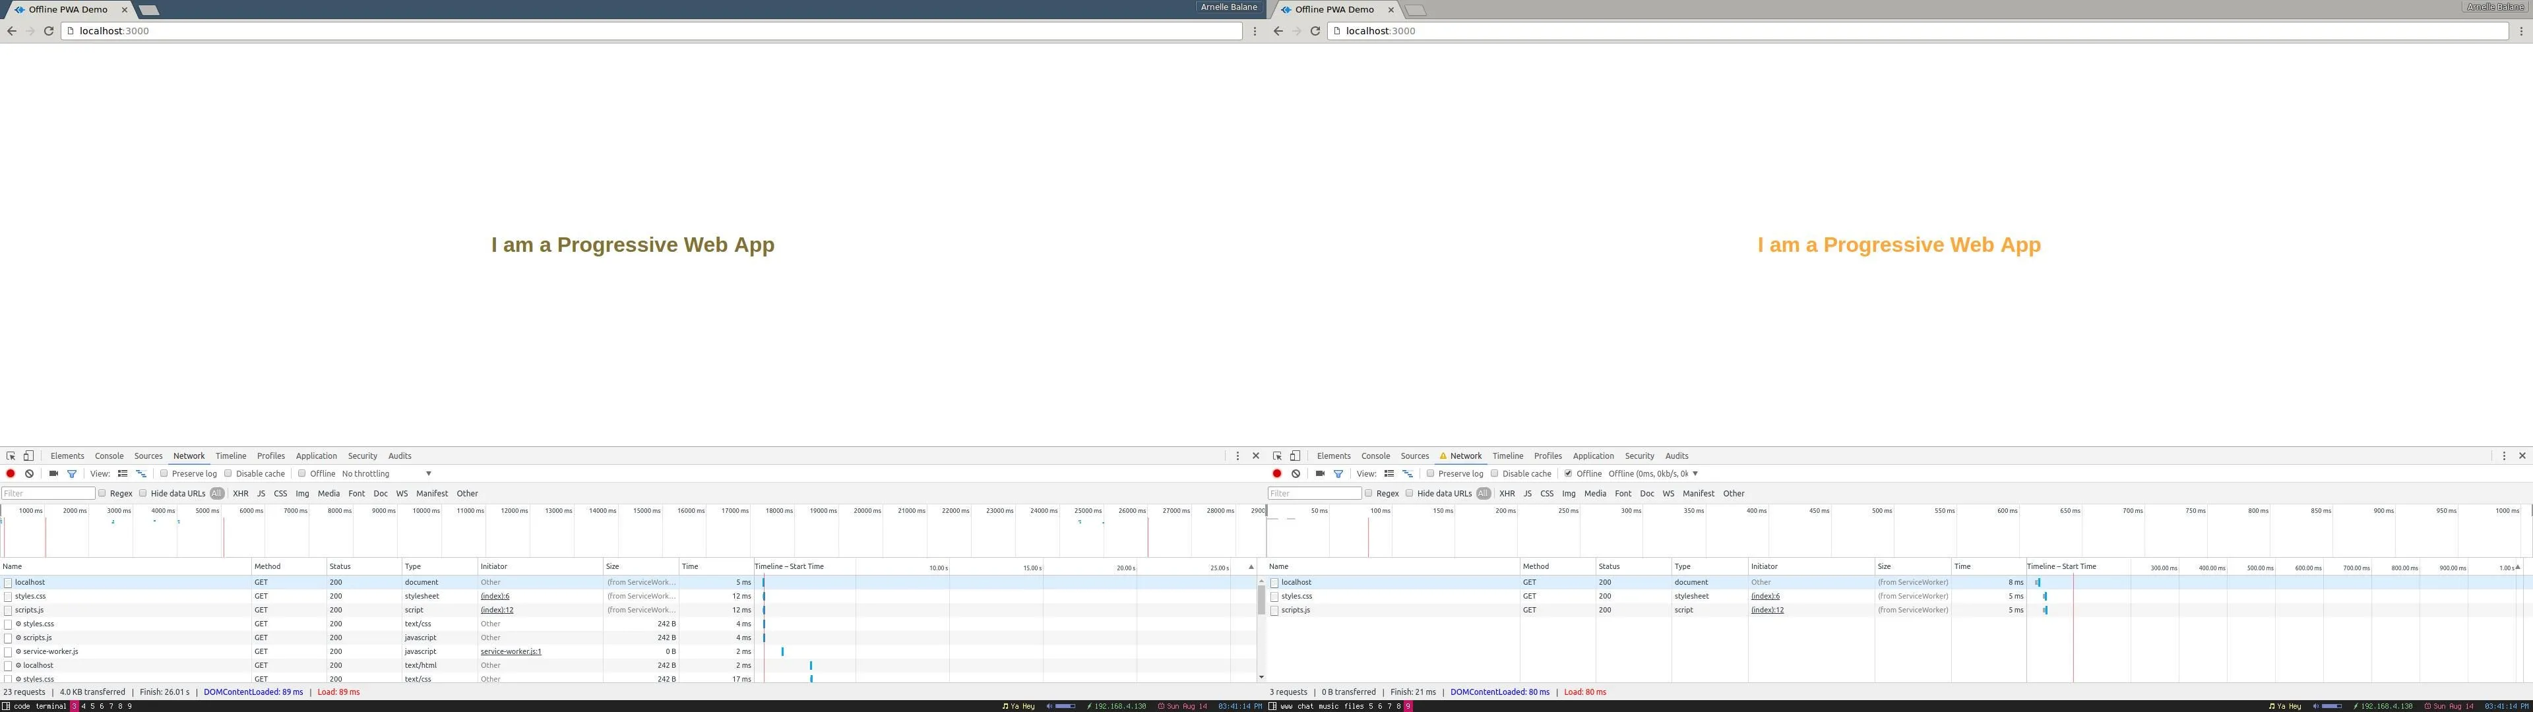Activate the inspect element picker
This screenshot has height=712, width=2533.
(12, 456)
